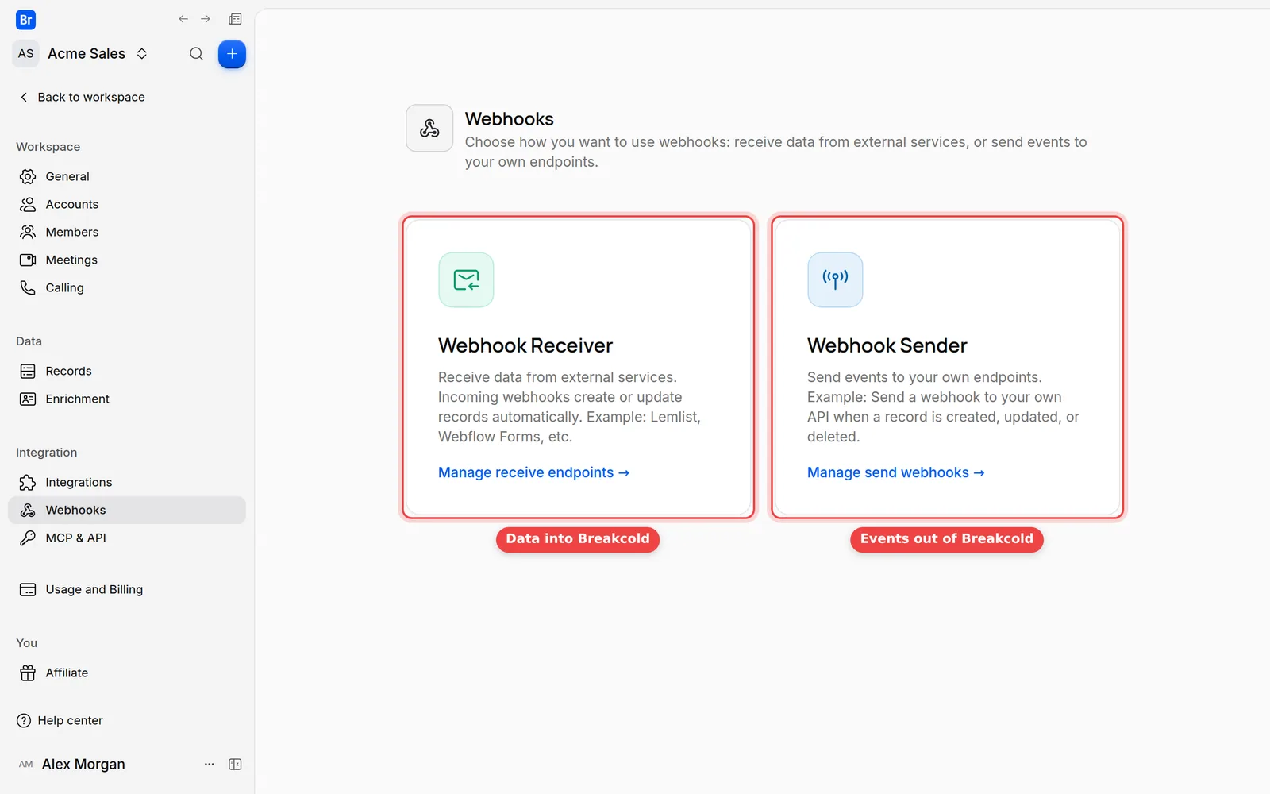Click Manage receive endpoints link
The width and height of the screenshot is (1270, 794).
[533, 472]
